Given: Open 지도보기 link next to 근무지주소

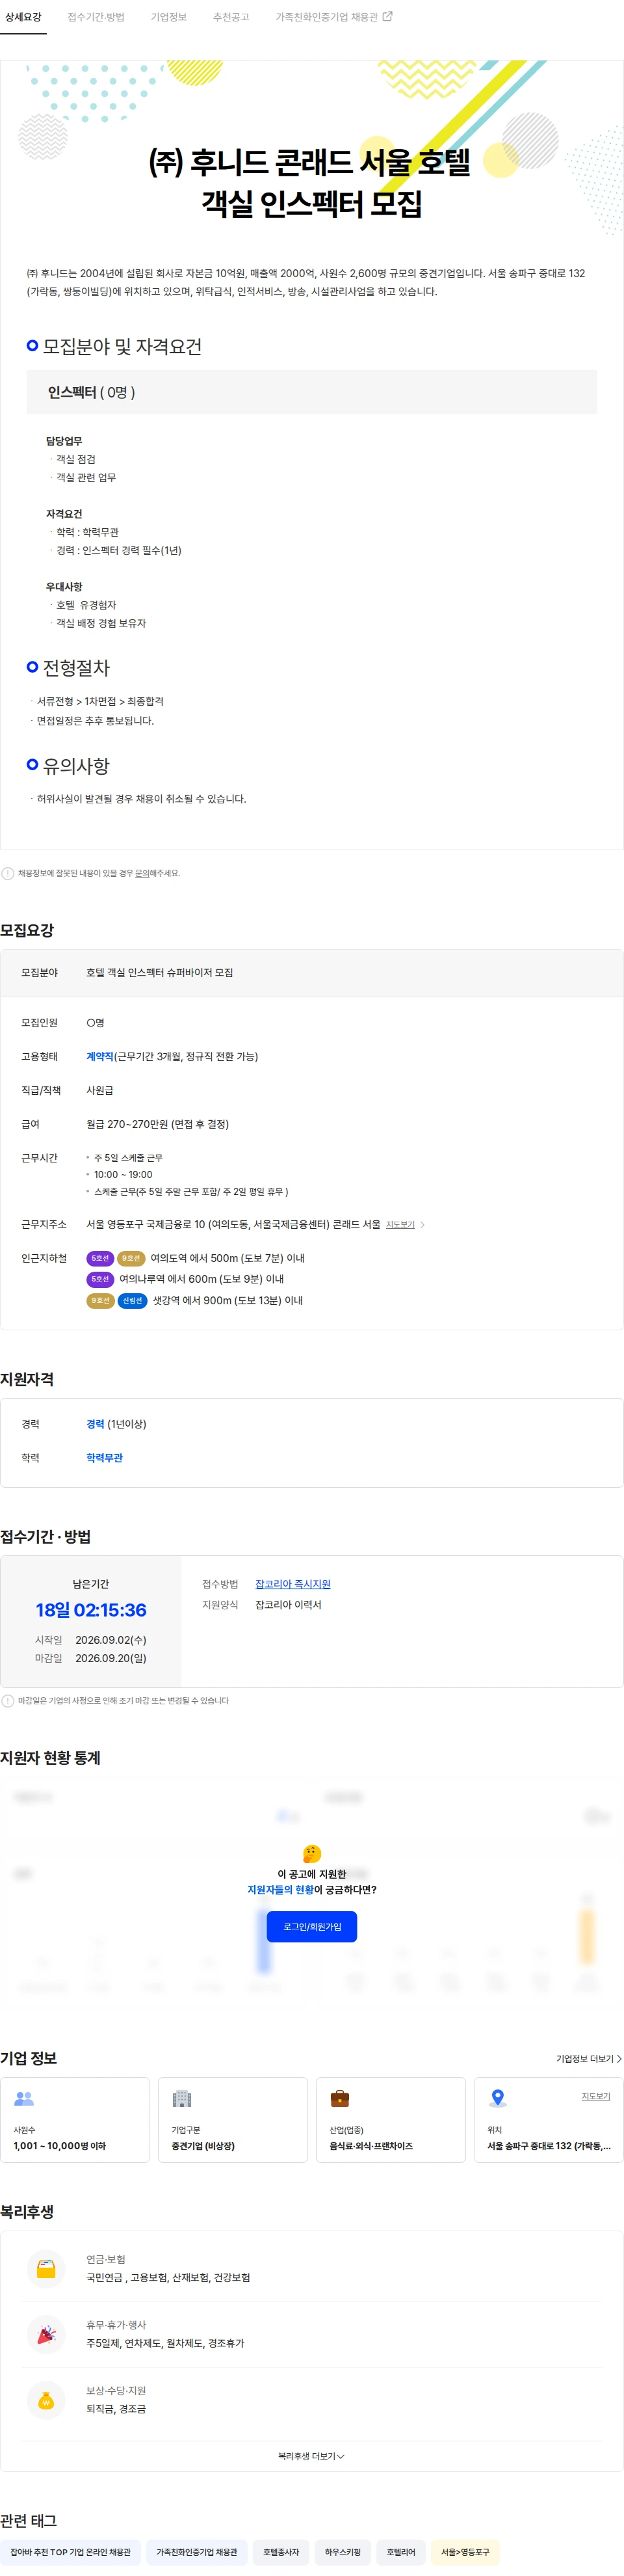Looking at the screenshot, I should coord(400,1225).
